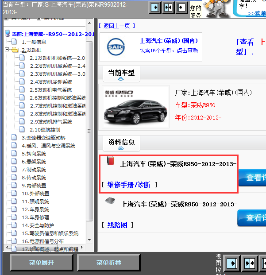Collapse the 2.发动机 tree node
266x275 pixels.
(x=7, y=50)
